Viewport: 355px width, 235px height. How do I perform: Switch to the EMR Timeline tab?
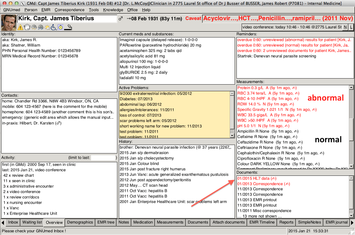coord(262,222)
